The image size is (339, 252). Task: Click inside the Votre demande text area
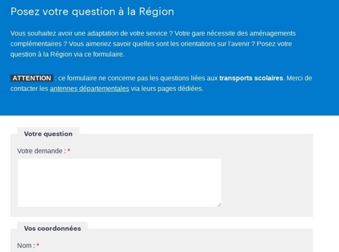pos(119,183)
